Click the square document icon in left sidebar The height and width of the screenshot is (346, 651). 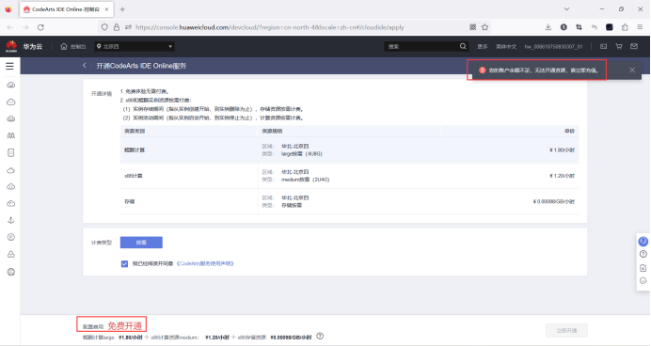11,152
